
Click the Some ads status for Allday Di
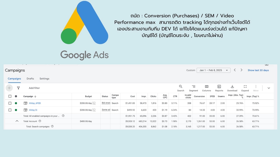106,110
